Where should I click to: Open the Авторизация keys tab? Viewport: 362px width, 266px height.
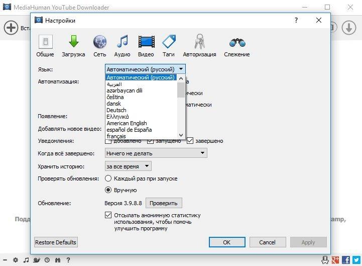click(199, 46)
